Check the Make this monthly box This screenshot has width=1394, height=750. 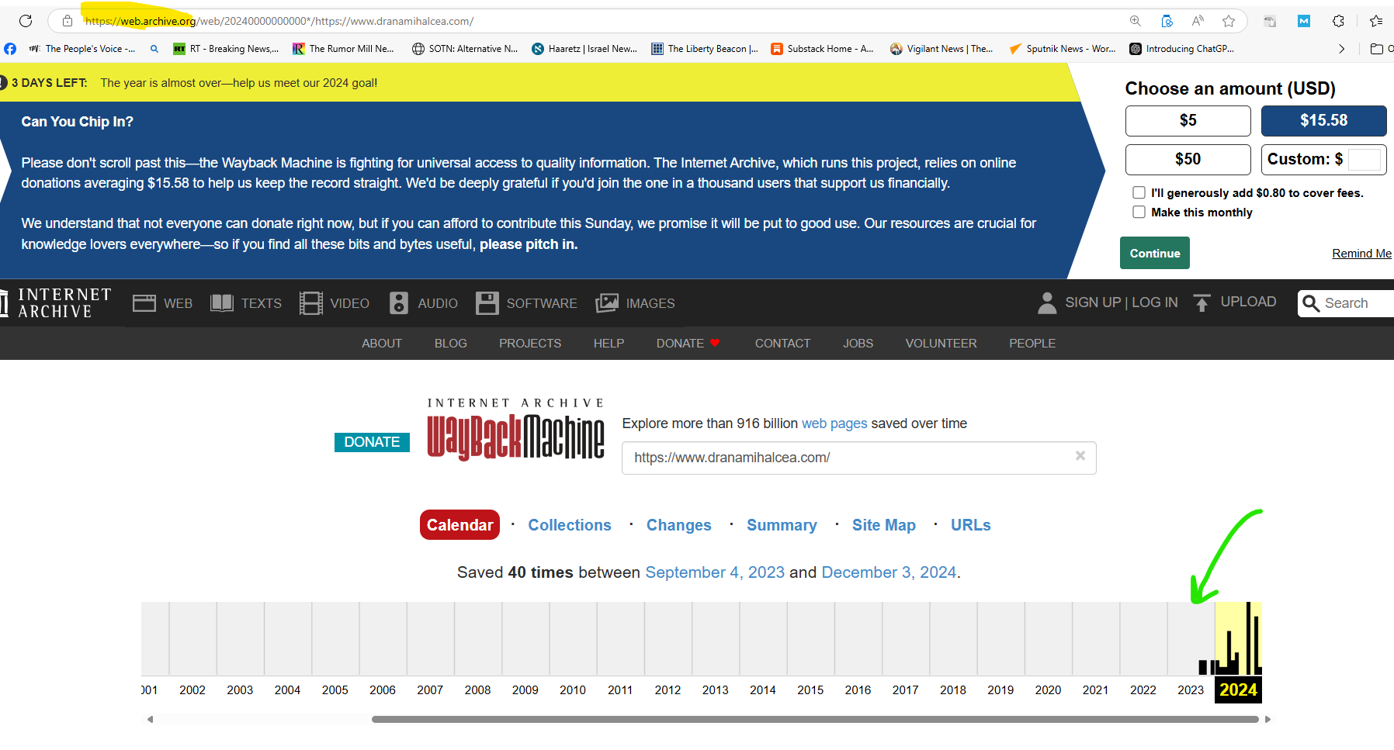click(x=1139, y=212)
